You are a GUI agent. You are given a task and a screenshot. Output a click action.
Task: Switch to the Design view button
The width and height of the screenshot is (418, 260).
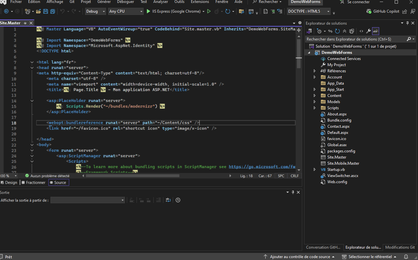pos(9,183)
